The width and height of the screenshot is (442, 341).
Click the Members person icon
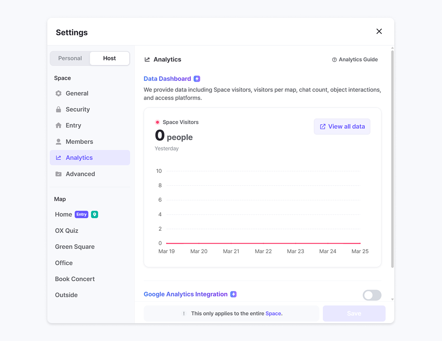pos(58,141)
